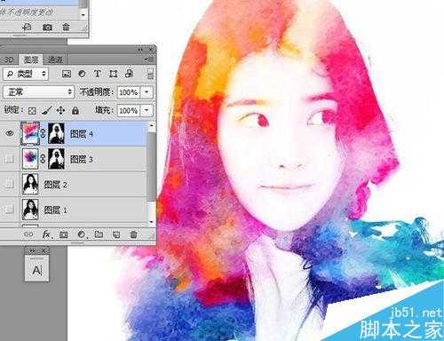This screenshot has height=341, width=444.
Task: Click the shape layer filter icon
Action: (x=114, y=74)
